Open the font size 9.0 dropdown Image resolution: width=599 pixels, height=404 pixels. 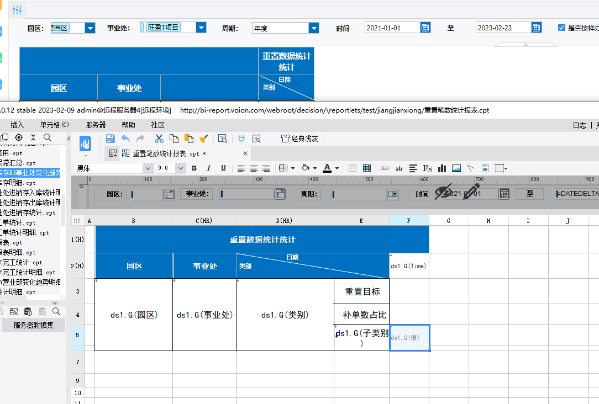point(181,168)
